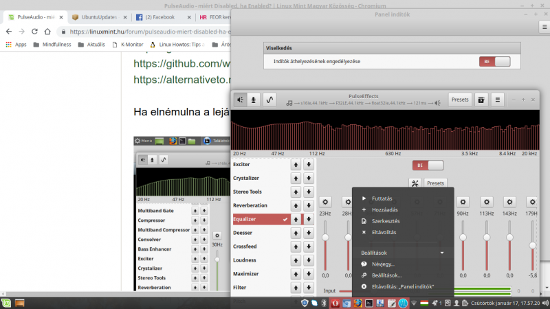Open the Linux Mint menu button
This screenshot has height=309, width=550.
pyautogui.click(x=6, y=303)
